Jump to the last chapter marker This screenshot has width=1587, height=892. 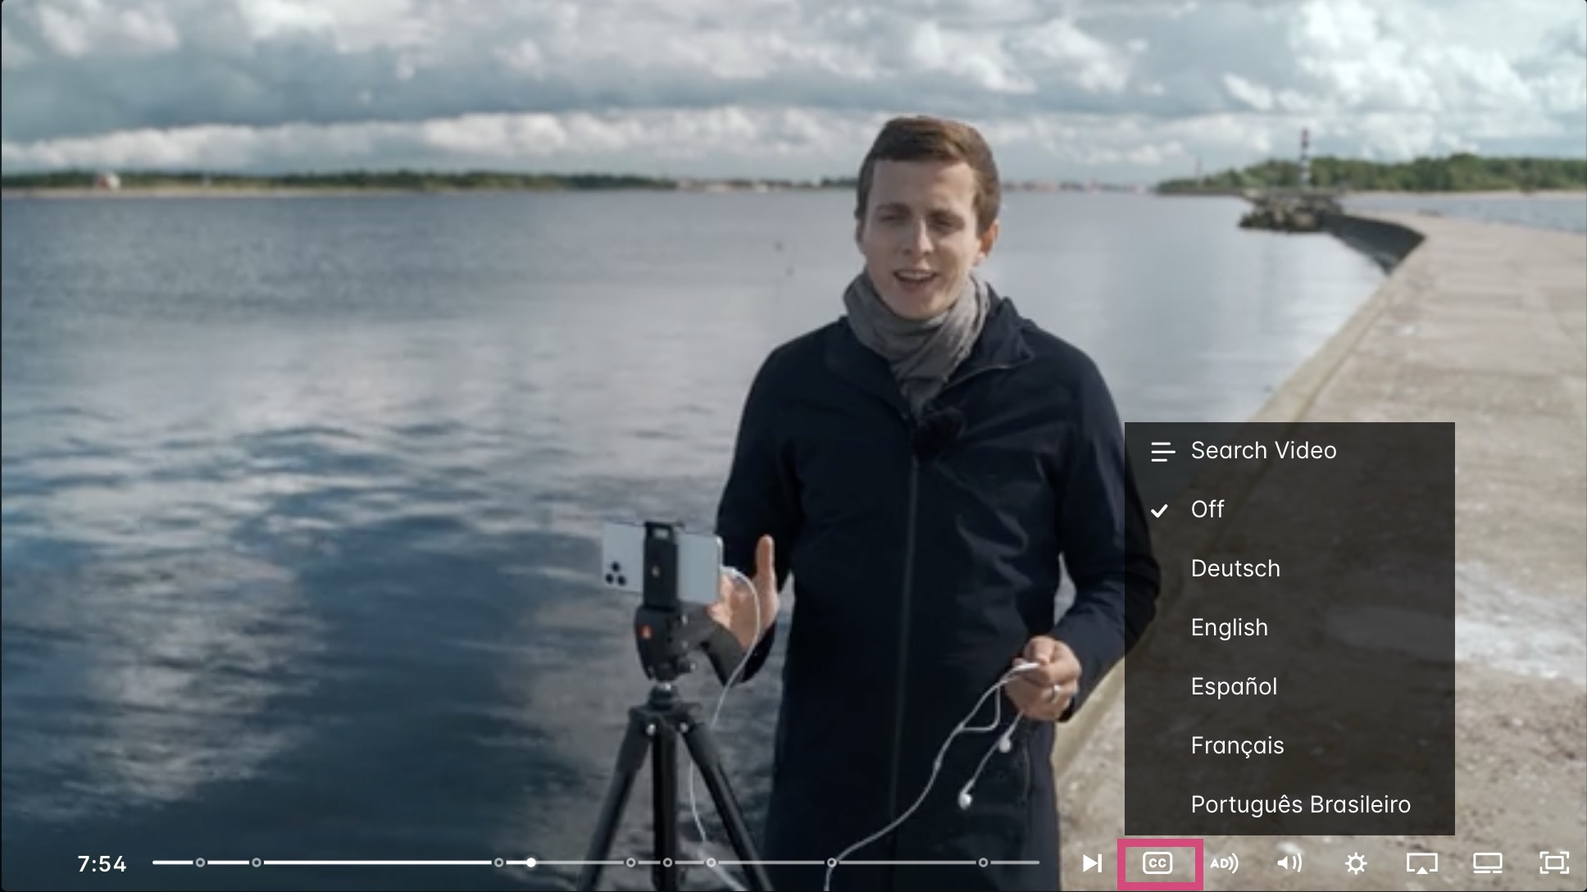point(983,862)
